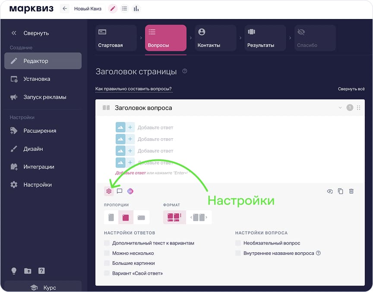
Task: Toggle question visibility with eye icon
Action: point(330,191)
